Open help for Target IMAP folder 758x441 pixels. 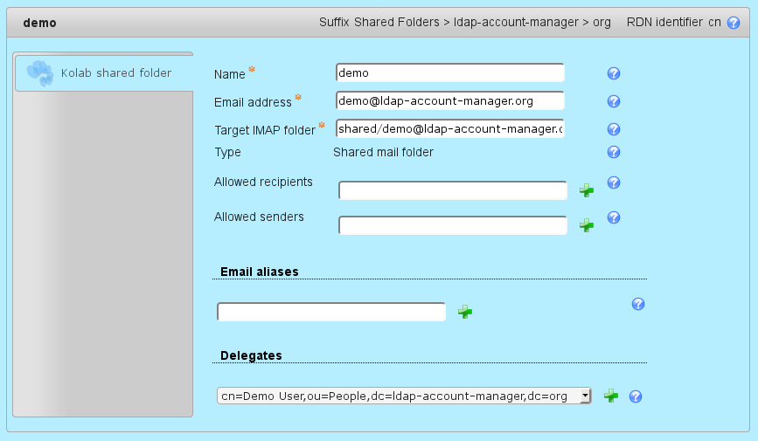pyautogui.click(x=614, y=129)
